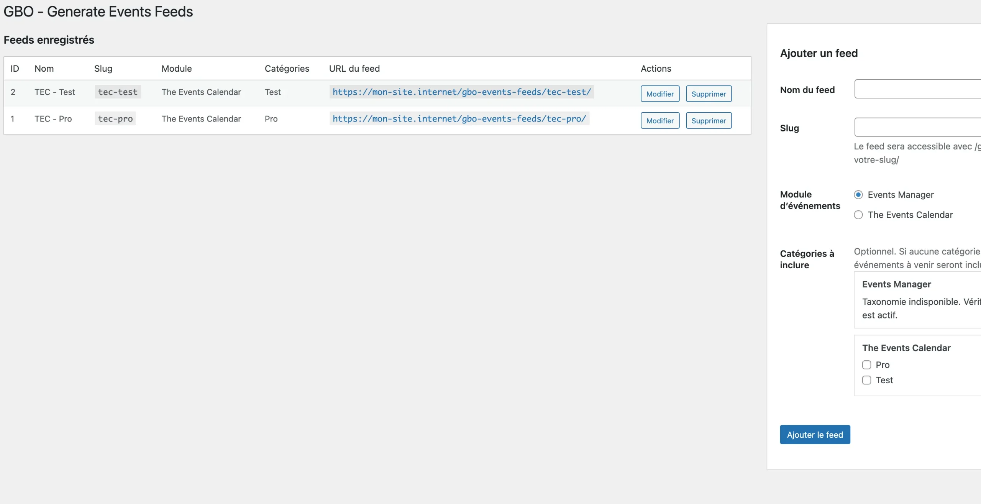Click the Catégories column header
Viewport: 981px width, 504px height.
click(x=287, y=69)
